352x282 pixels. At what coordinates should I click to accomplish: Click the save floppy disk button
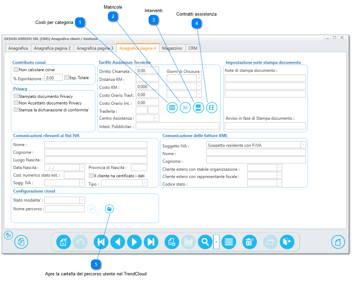188,242
